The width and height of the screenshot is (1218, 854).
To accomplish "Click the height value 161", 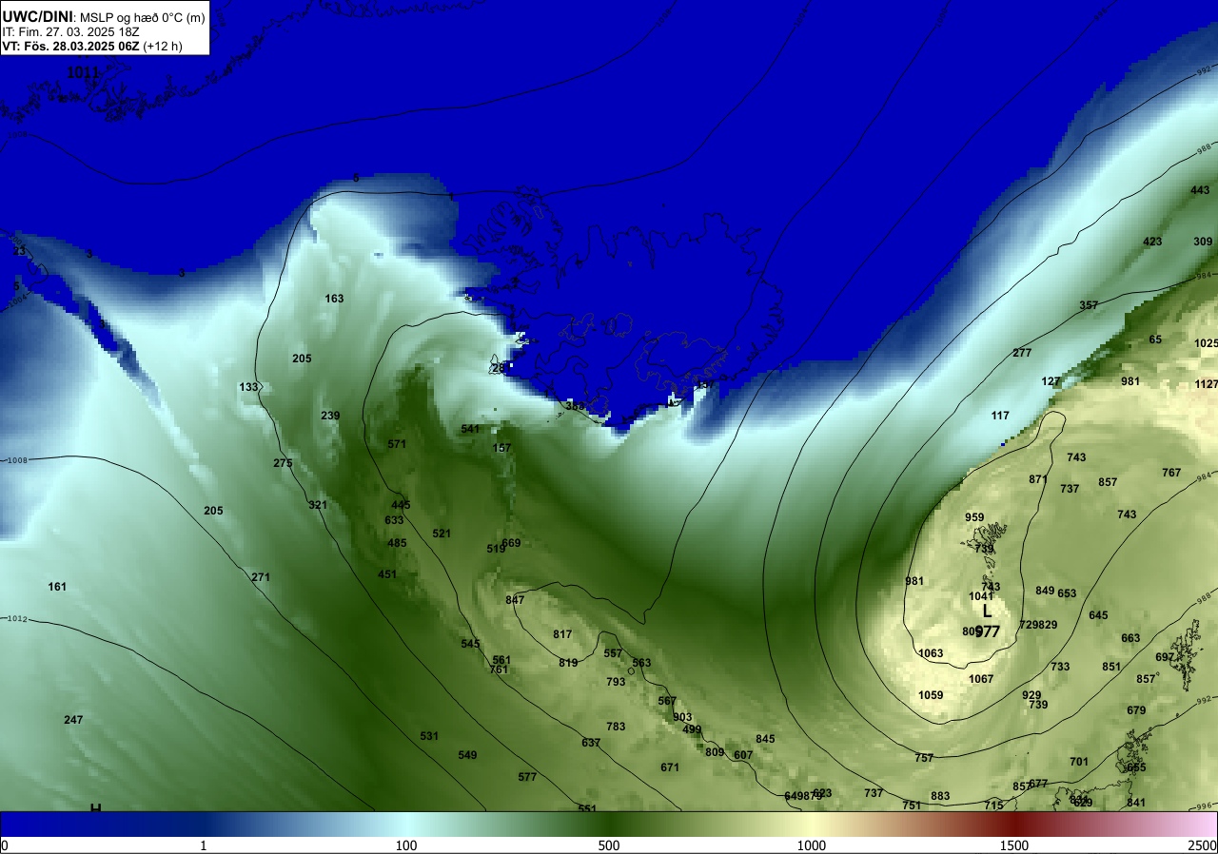I will click(x=57, y=587).
